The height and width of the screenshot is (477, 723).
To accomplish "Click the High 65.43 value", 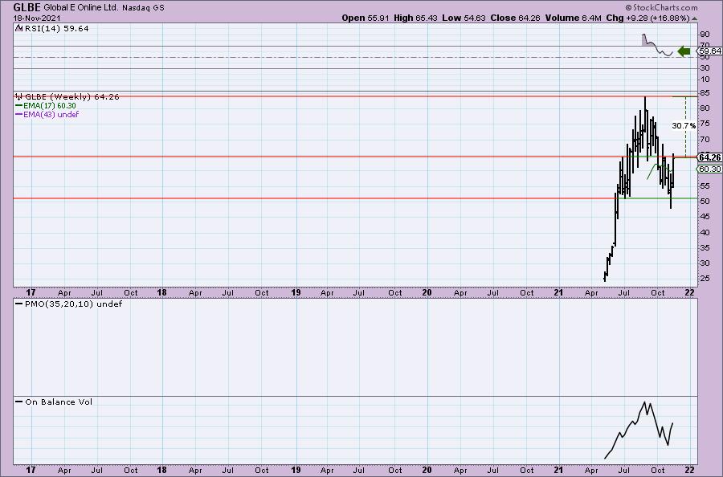I will (414, 18).
